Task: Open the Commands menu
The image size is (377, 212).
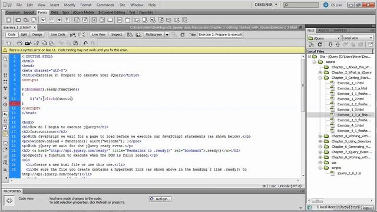Action: tap(105, 5)
